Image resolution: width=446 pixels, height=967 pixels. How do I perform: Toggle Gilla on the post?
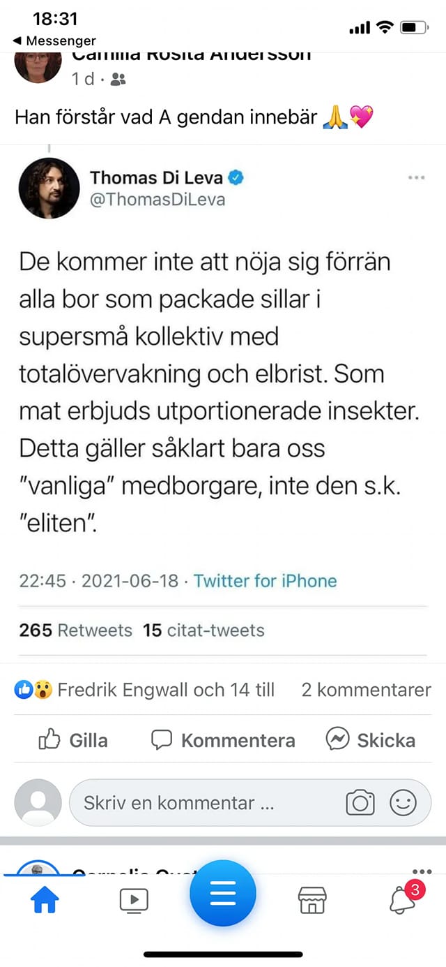tap(72, 739)
